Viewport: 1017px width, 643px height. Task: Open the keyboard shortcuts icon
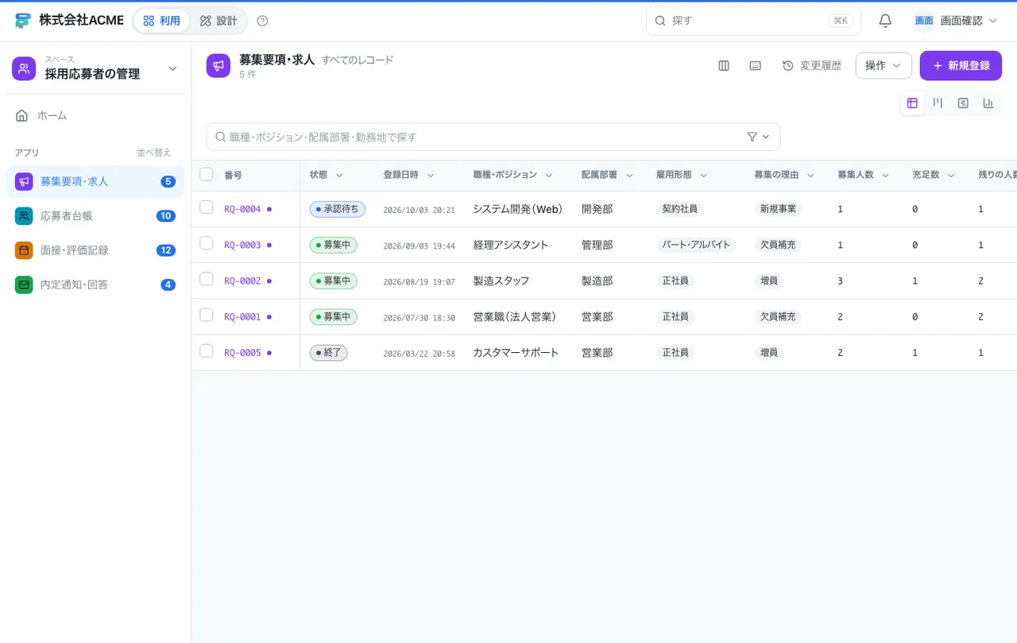pyautogui.click(x=756, y=66)
